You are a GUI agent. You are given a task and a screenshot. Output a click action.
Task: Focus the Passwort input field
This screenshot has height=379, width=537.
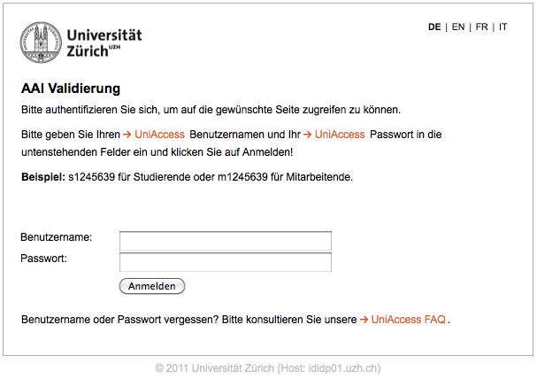coord(226,262)
